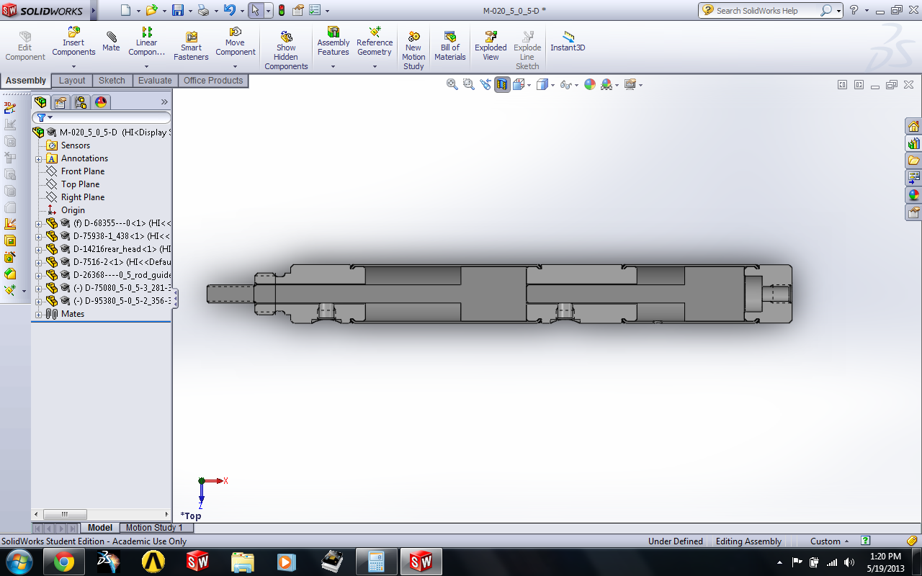Open Display Style dropdown arrow
The height and width of the screenshot is (576, 922).
(552, 85)
